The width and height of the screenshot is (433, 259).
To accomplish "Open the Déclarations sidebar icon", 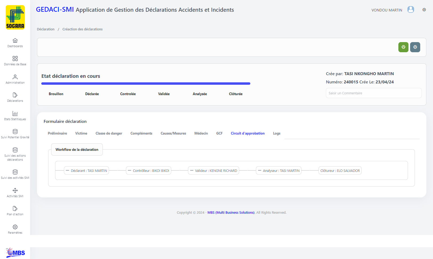I will tap(15, 95).
